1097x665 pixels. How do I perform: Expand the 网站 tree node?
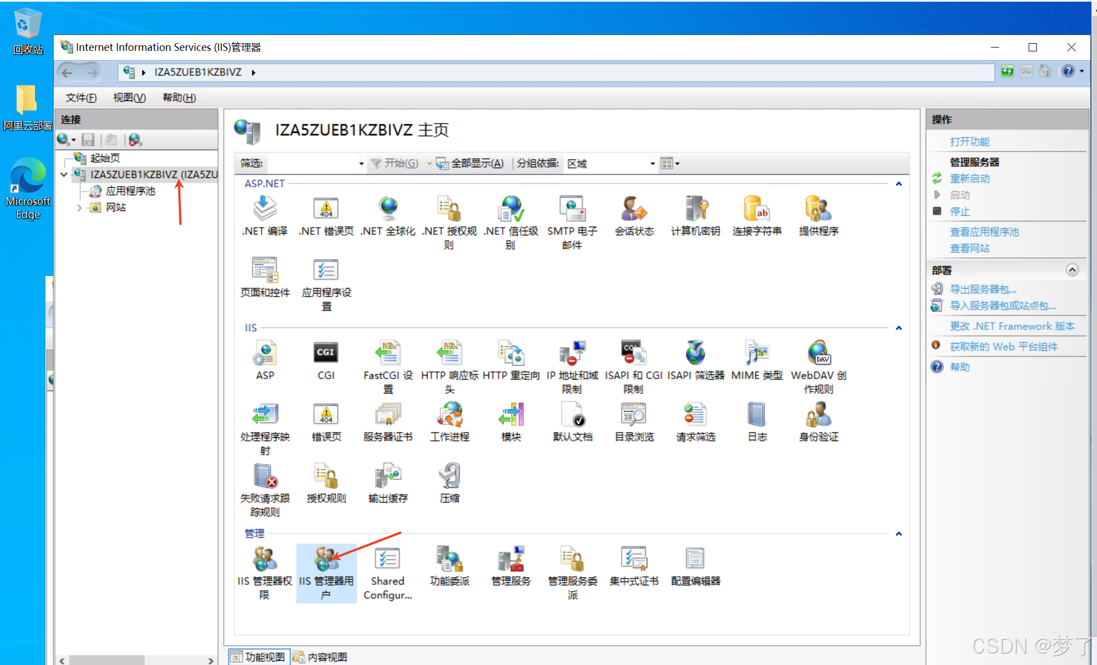[x=80, y=208]
